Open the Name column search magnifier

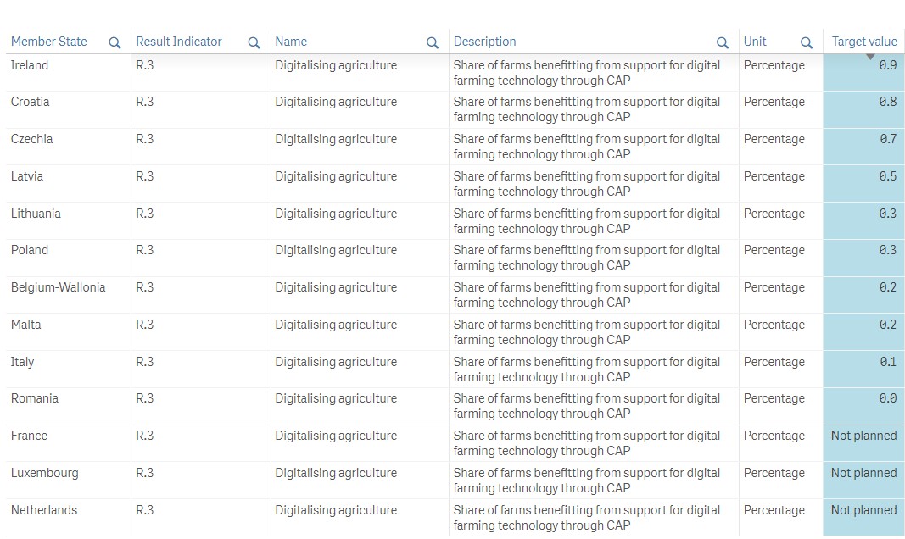[432, 42]
